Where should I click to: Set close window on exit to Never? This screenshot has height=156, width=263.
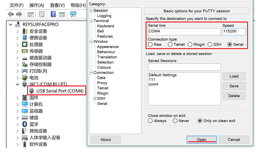(x=175, y=121)
